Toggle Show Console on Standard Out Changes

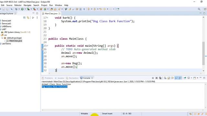coord(176,78)
